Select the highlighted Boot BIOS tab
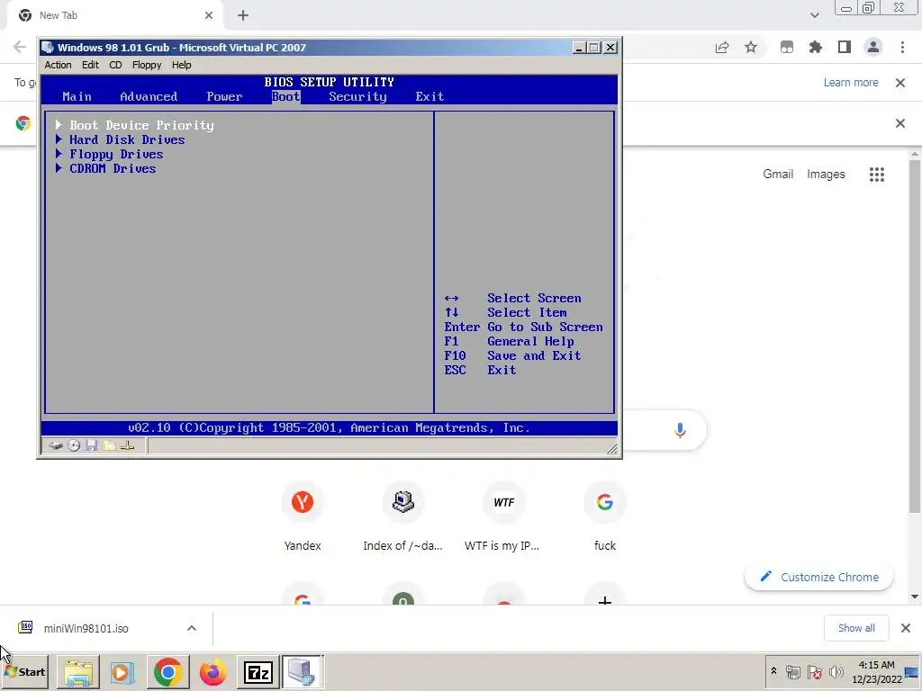The image size is (922, 691). click(x=285, y=96)
